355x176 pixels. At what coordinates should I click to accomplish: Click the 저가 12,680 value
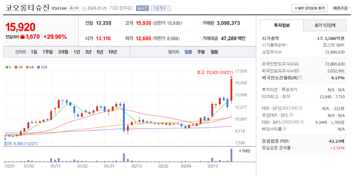(143, 38)
